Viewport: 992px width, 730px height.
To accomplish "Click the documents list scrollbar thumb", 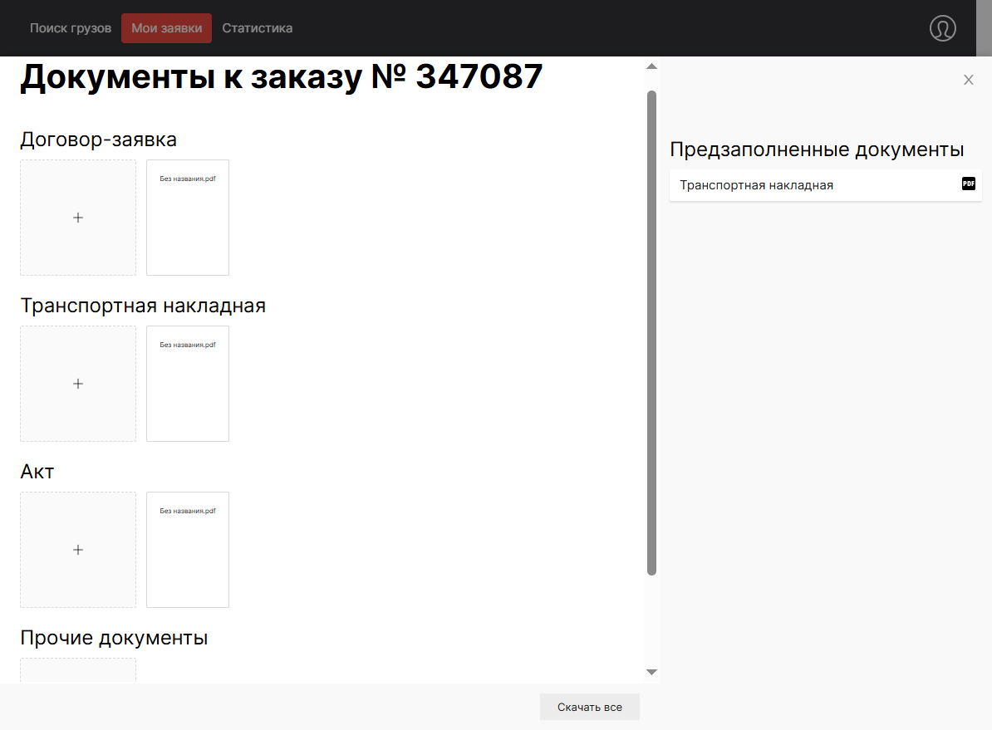I will (651, 333).
